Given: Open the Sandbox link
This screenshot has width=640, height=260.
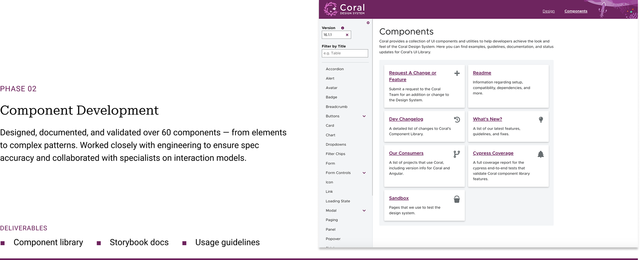Looking at the screenshot, I should pos(399,198).
